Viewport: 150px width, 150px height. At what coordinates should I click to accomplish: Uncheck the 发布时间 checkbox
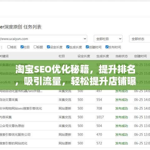tap(107, 47)
